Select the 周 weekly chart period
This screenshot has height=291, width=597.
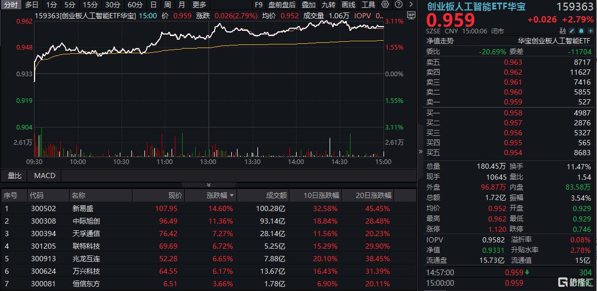click(x=167, y=5)
